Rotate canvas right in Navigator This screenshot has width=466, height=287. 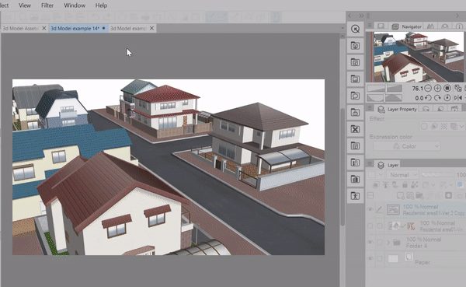437,98
